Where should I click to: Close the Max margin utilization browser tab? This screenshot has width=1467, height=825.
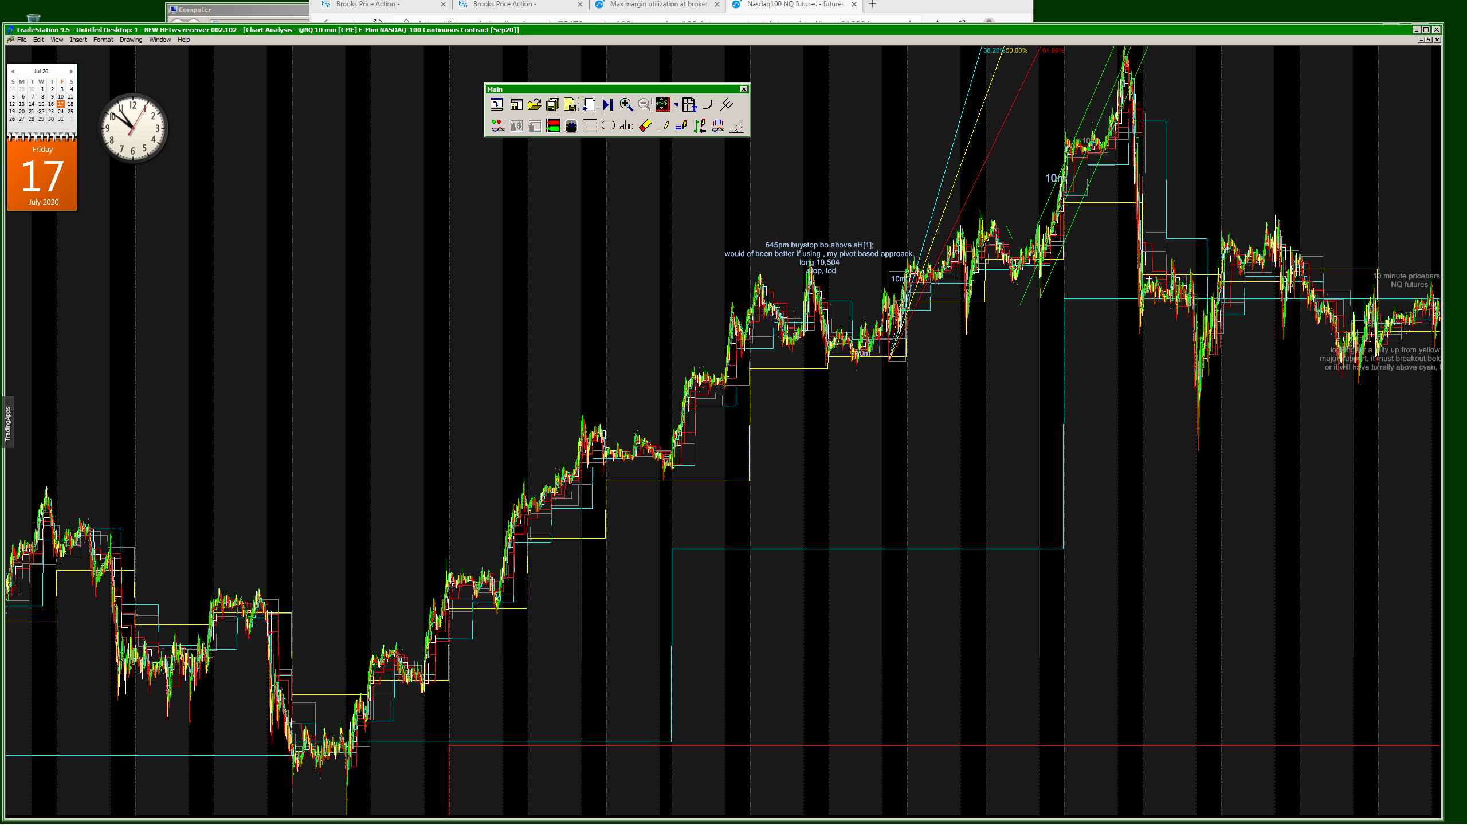pyautogui.click(x=717, y=4)
